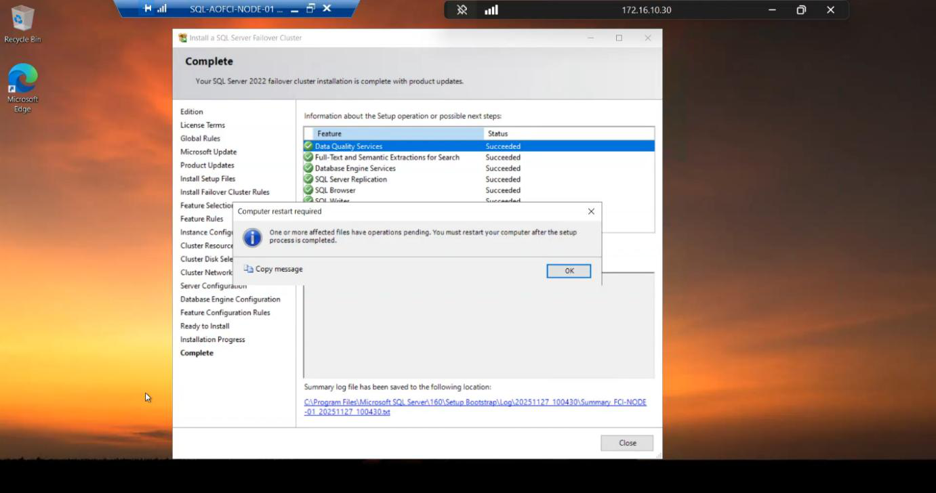This screenshot has width=936, height=493.
Task: Click green check icon for Data Quality Services
Action: [308, 146]
